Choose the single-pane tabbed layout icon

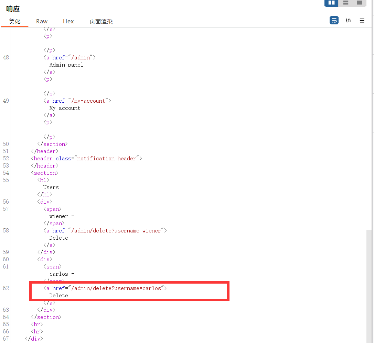tap(359, 3)
